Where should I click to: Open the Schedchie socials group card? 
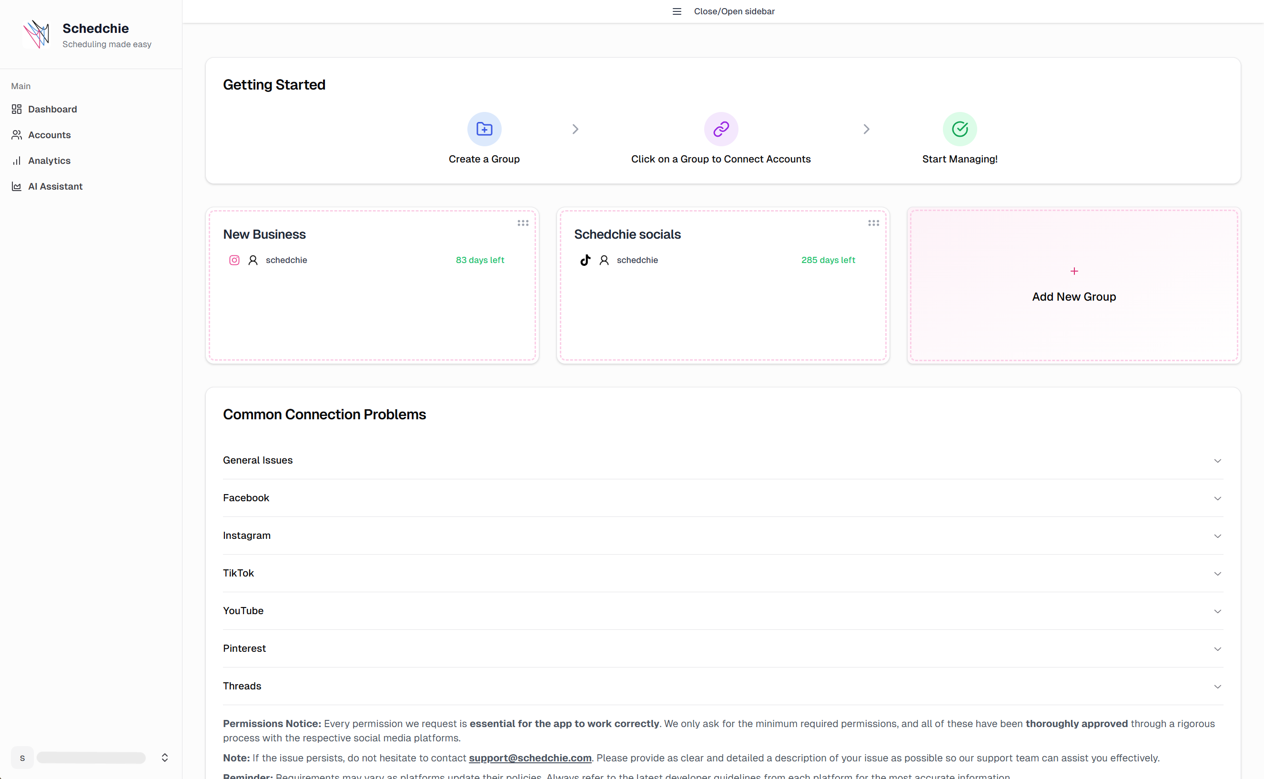tap(723, 285)
